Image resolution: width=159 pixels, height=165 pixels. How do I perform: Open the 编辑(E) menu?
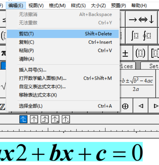tap(16, 5)
